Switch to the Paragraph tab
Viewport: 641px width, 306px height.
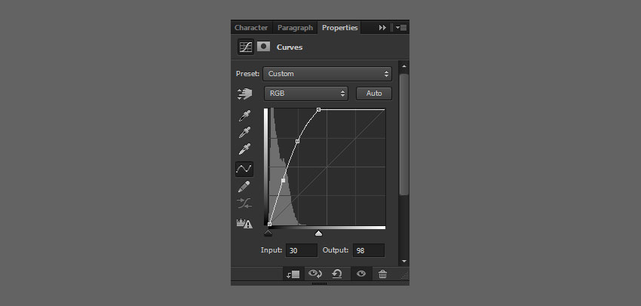295,28
